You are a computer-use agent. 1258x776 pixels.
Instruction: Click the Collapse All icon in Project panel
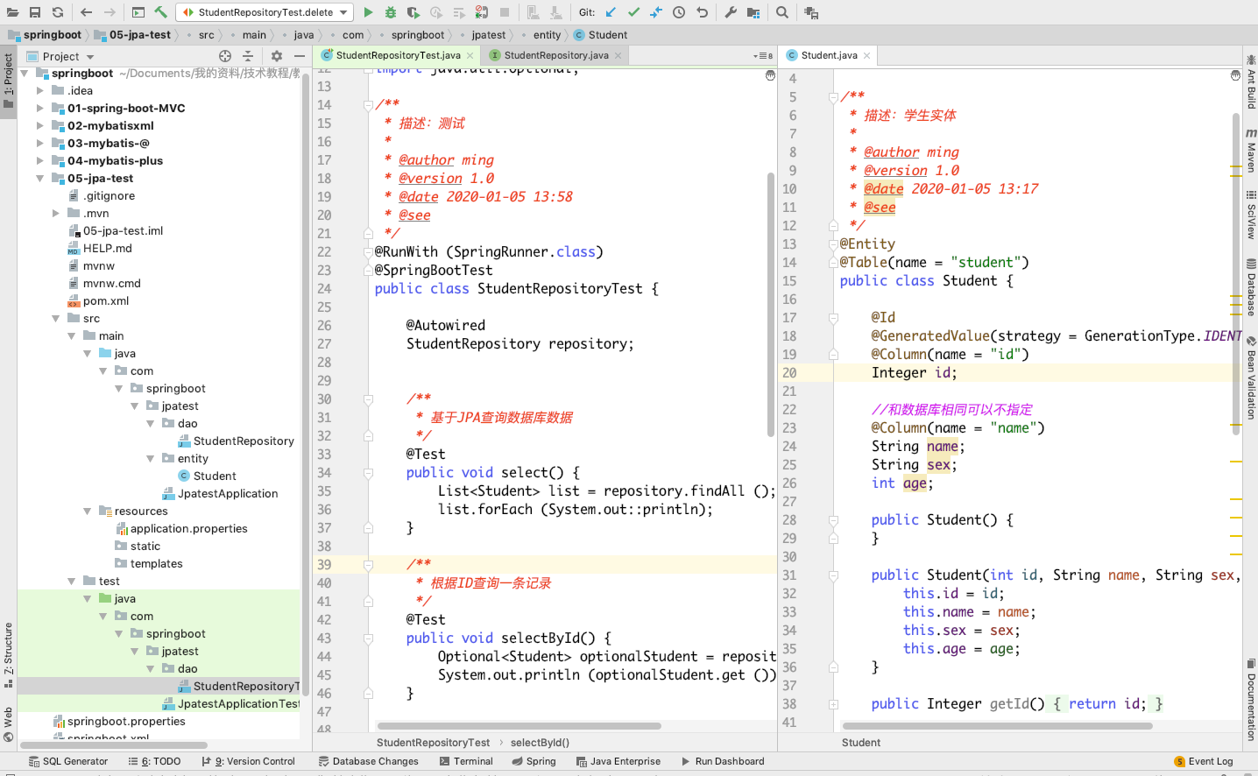click(248, 56)
